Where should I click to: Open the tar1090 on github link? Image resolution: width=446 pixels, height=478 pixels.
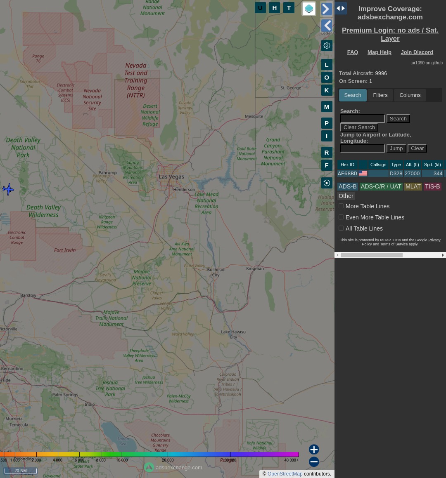click(x=427, y=63)
